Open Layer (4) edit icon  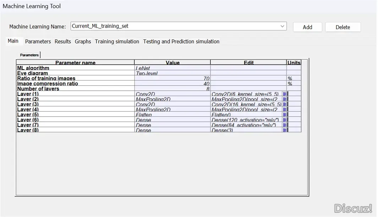[285, 109]
